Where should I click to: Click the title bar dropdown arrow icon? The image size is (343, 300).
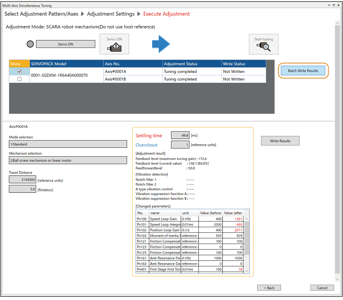(x=329, y=6)
